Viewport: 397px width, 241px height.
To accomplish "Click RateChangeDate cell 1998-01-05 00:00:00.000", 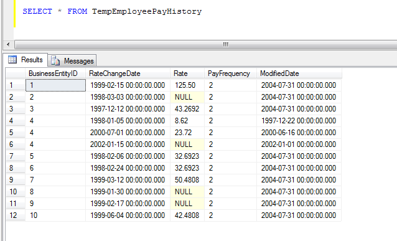I will 128,121.
